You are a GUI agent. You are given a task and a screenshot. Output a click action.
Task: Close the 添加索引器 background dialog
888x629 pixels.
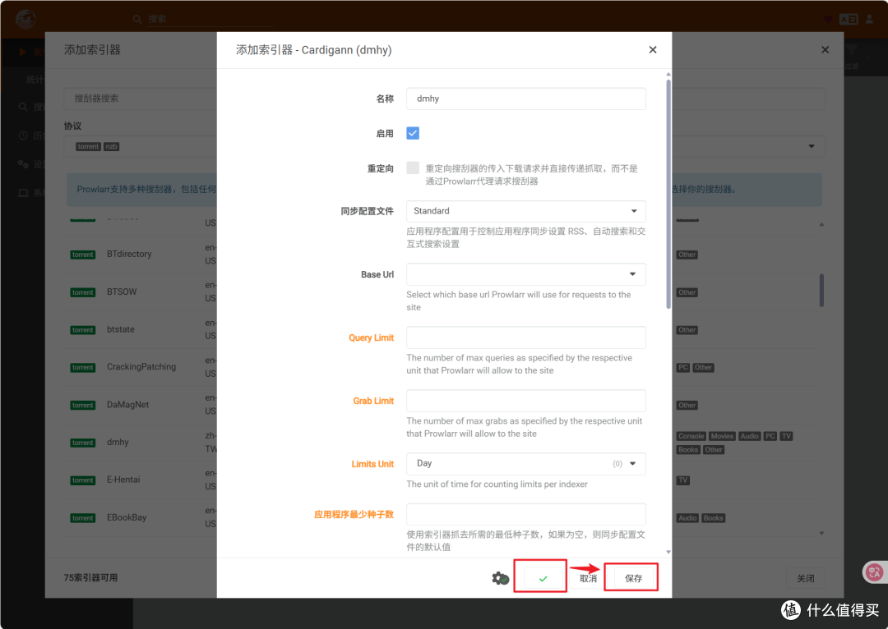click(x=825, y=50)
